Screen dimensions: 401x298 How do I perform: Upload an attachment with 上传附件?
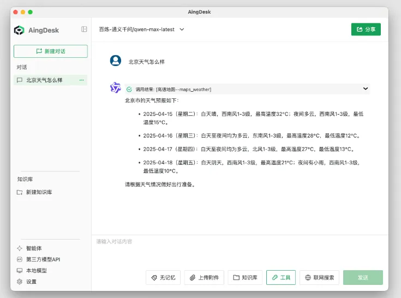tap(204, 278)
